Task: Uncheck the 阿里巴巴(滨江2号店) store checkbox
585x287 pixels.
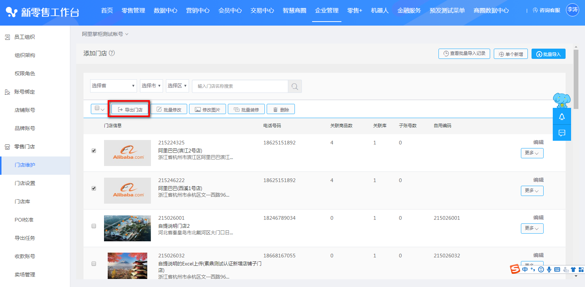Action: [94, 151]
